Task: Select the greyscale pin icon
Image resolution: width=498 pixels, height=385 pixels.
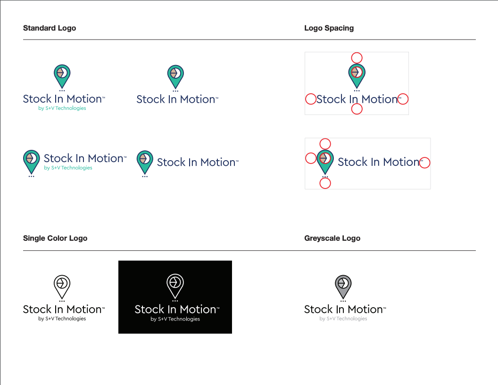Action: [343, 286]
